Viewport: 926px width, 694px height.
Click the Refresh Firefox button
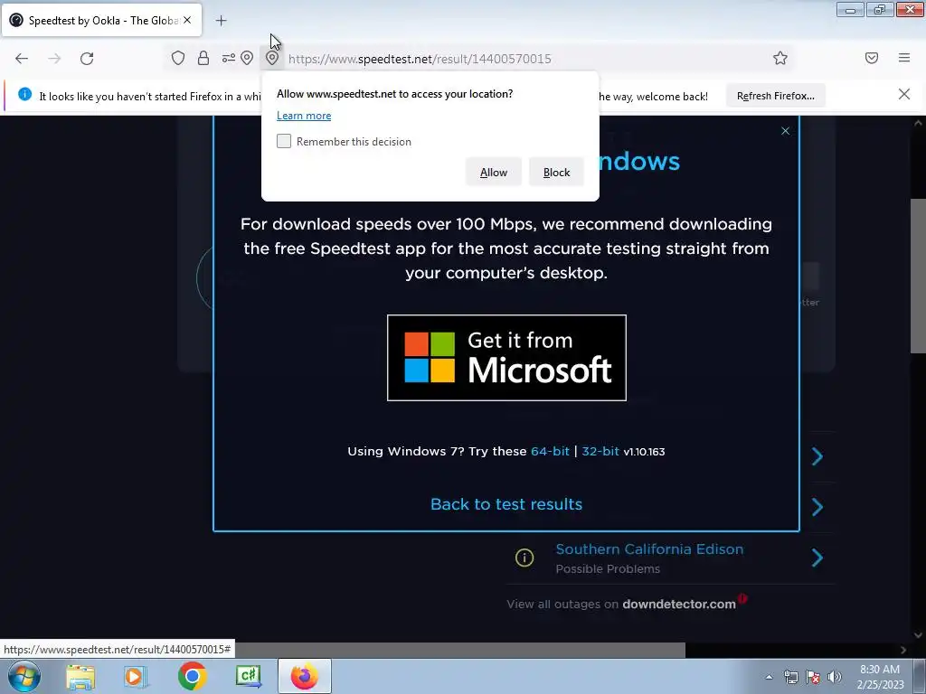(775, 96)
